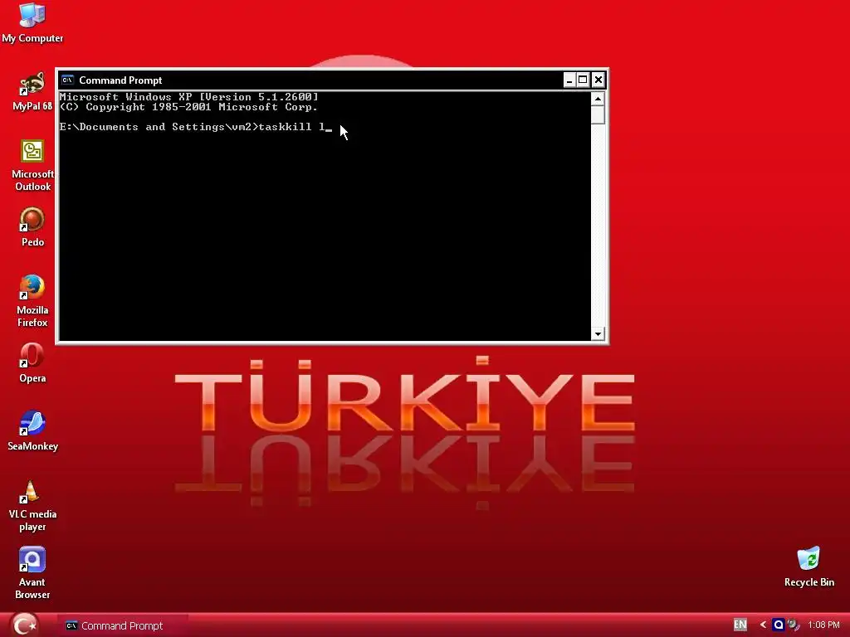Click the Command Prompt window title text
This screenshot has width=850, height=637.
(120, 80)
